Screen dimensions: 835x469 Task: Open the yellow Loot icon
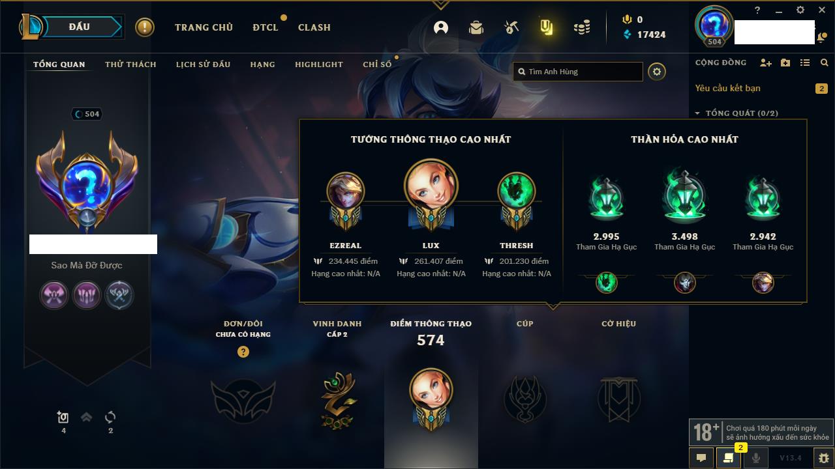click(x=546, y=27)
